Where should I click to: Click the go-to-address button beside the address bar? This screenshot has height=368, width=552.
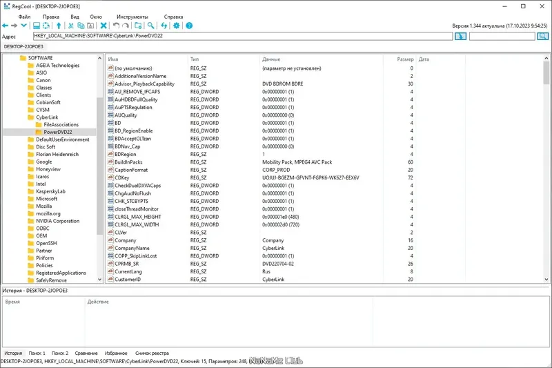pos(460,37)
